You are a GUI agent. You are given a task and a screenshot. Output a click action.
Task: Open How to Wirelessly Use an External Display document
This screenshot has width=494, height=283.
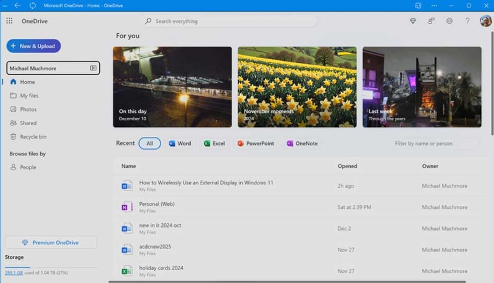[206, 183]
